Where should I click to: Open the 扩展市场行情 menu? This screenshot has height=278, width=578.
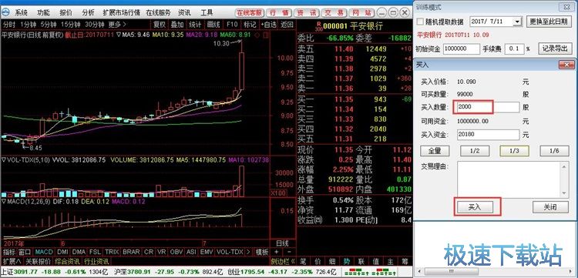pyautogui.click(x=121, y=12)
